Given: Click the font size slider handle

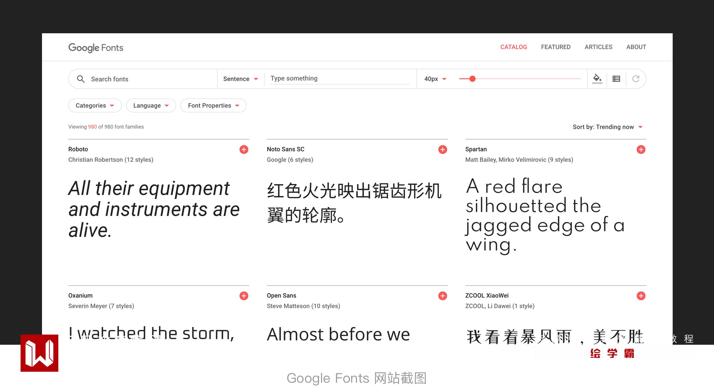Looking at the screenshot, I should pos(472,79).
